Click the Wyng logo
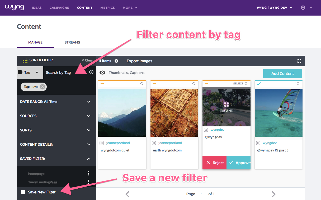This screenshot has width=321, height=200. tap(14, 7)
